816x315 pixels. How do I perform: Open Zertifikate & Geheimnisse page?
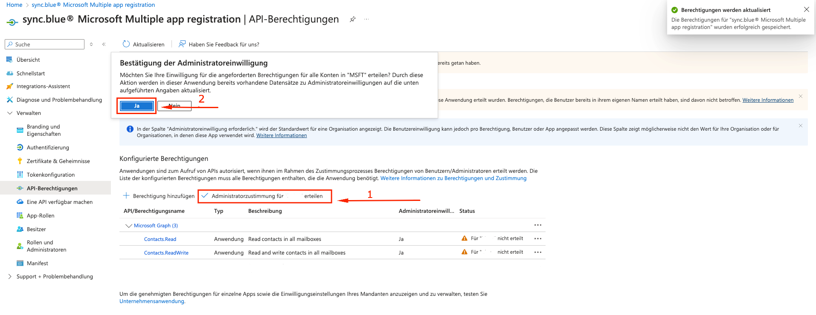(58, 161)
